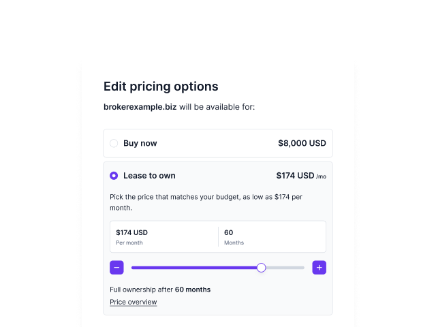Click the $174 USD /mo price in the header
Viewport: 436px width, 327px height.
click(x=301, y=176)
